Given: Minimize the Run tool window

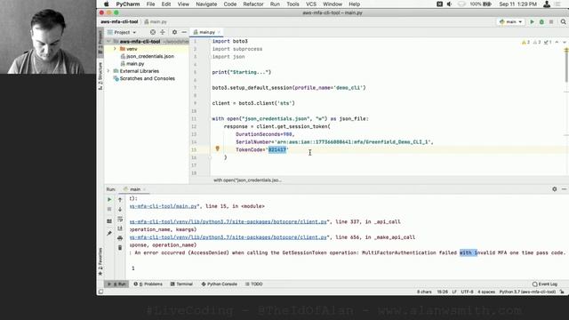Looking at the screenshot, I should [x=564, y=189].
